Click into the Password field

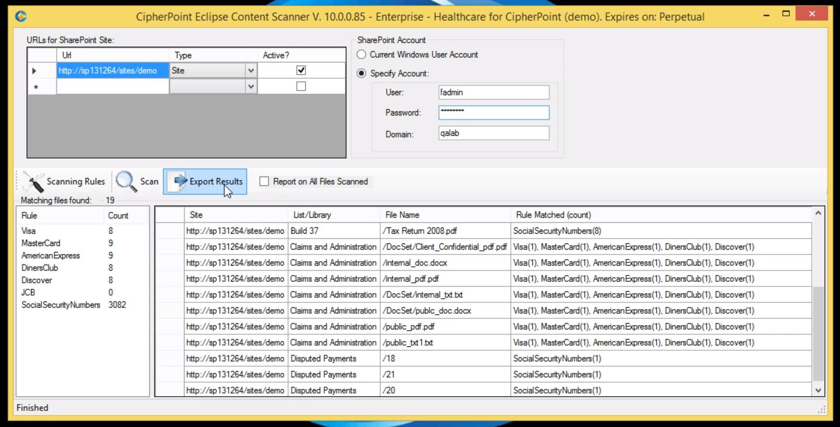494,113
